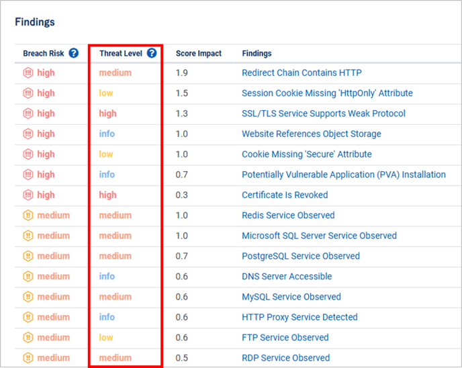
Task: Sort by Score Impact column header
Action: [x=198, y=54]
